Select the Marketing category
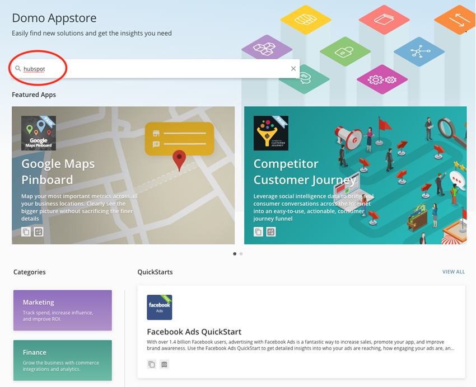The image size is (476, 387). click(62, 310)
